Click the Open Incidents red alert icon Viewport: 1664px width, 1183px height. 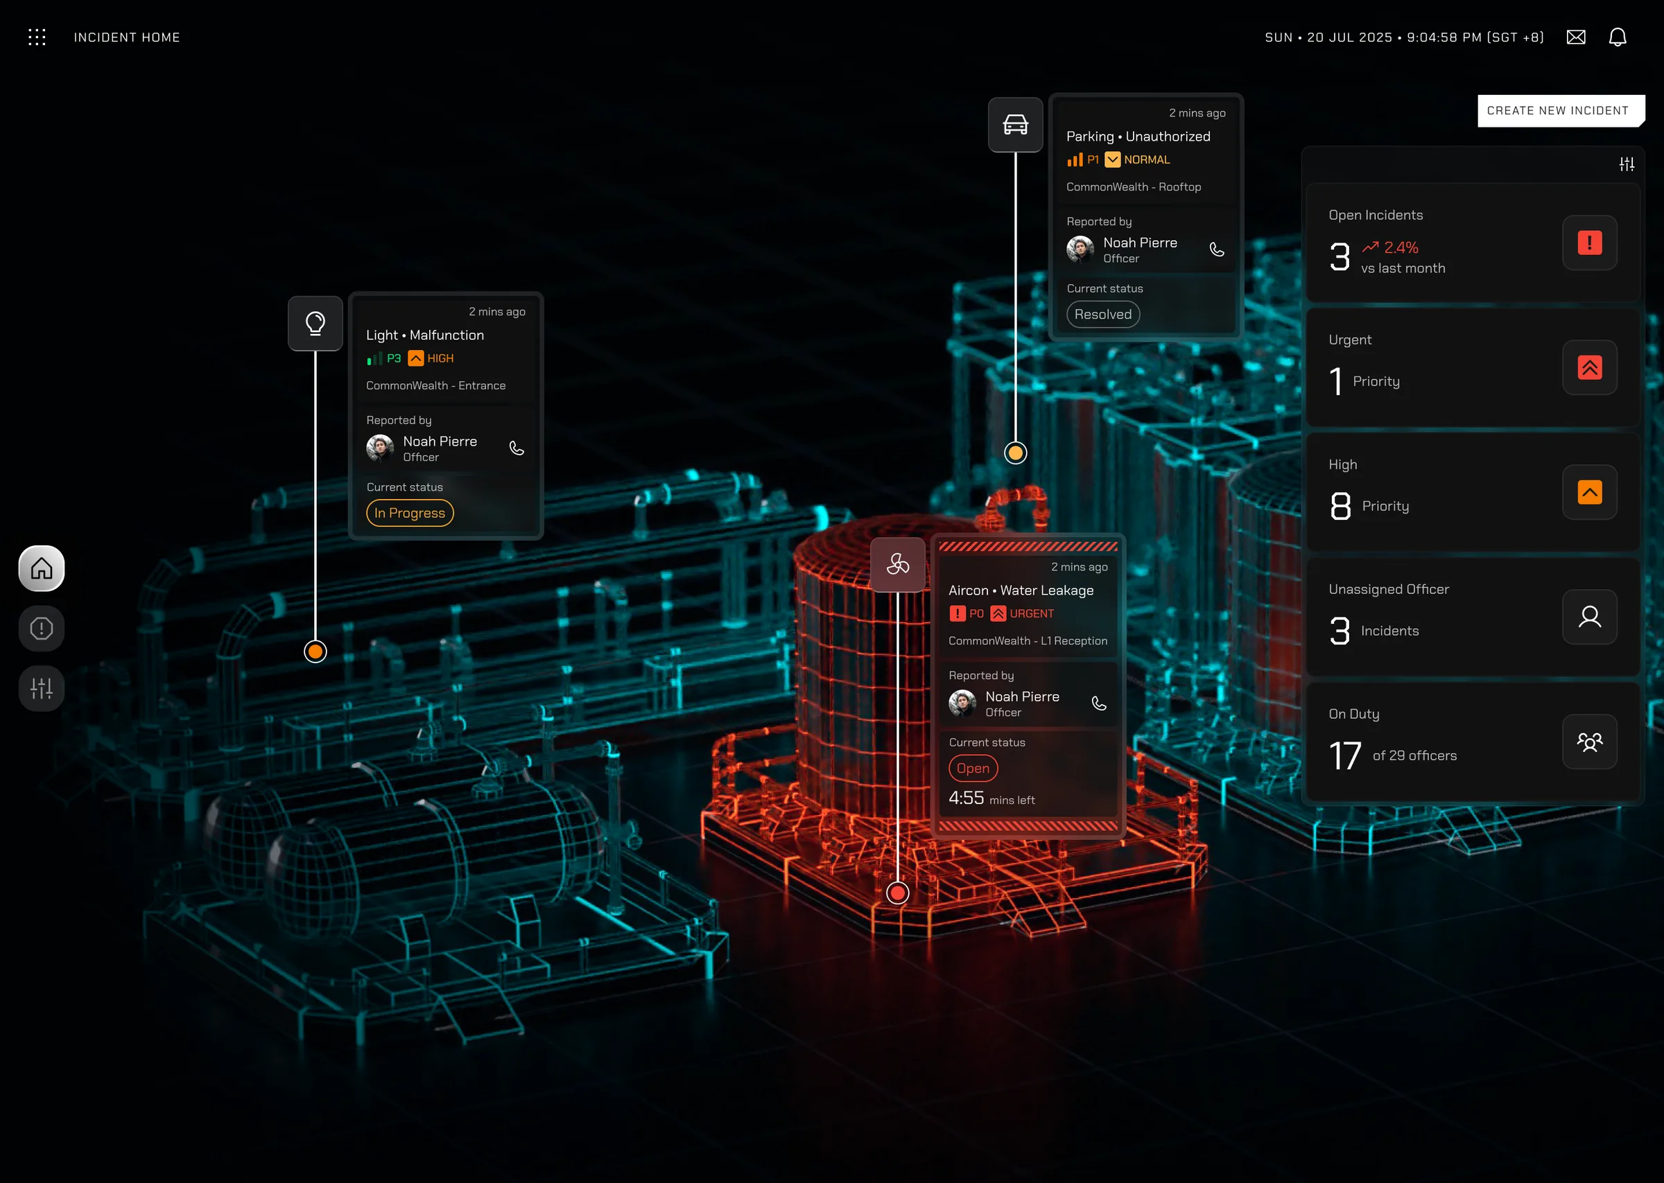tap(1589, 243)
